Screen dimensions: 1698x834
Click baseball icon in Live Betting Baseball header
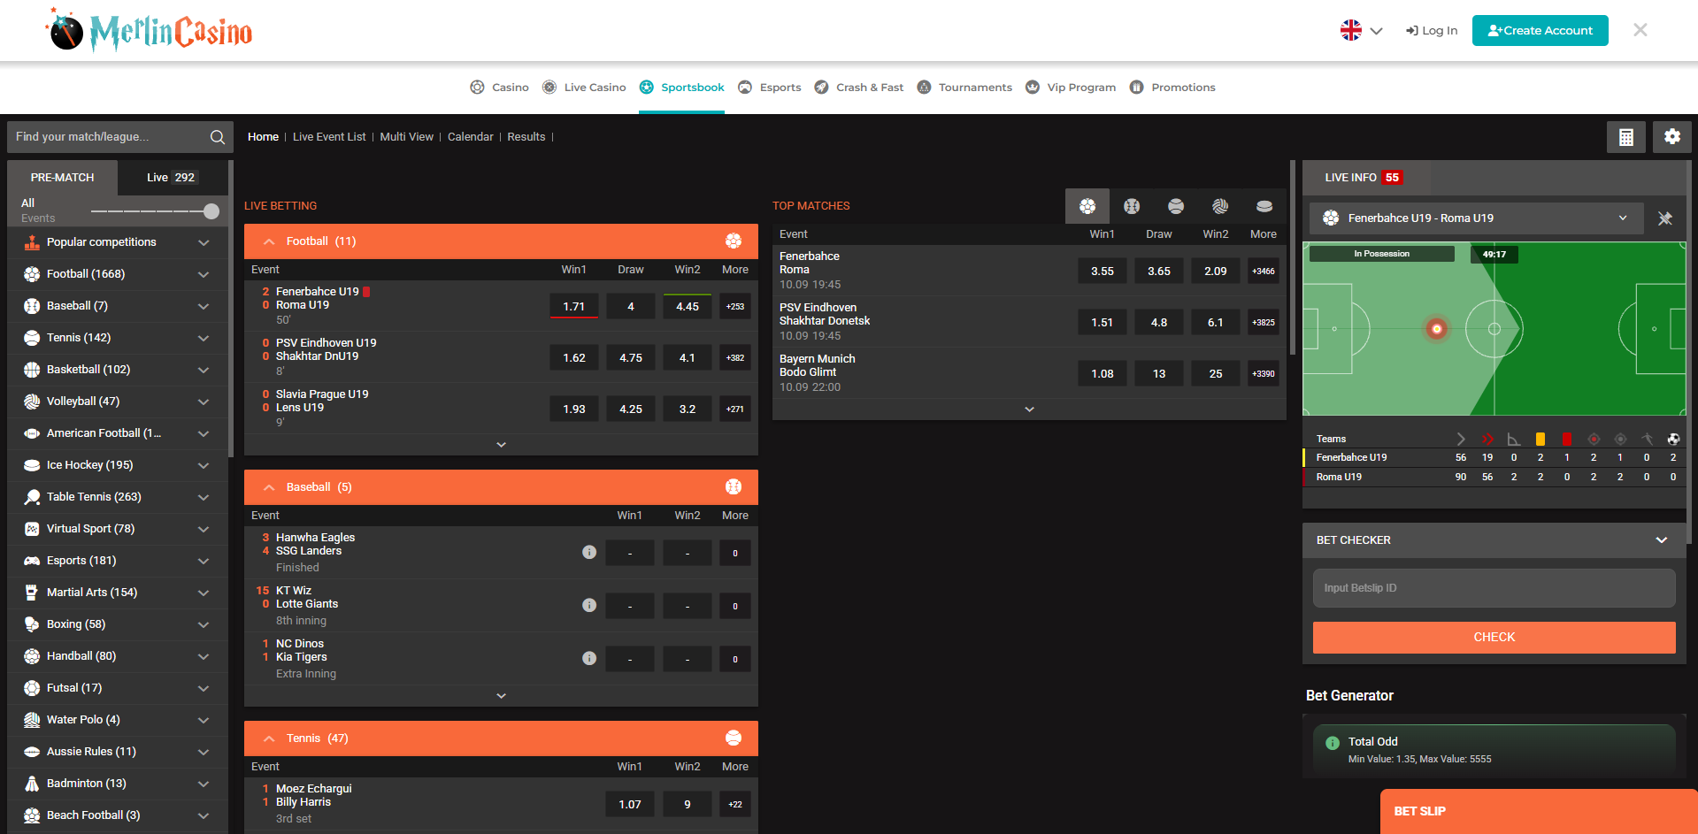pyautogui.click(x=734, y=486)
